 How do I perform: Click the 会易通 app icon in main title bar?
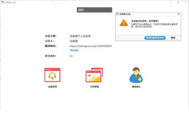[x=3, y=3]
